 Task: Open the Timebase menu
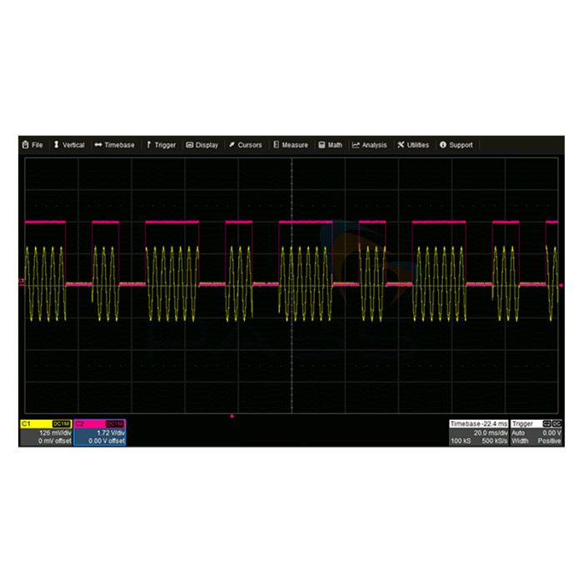115,145
